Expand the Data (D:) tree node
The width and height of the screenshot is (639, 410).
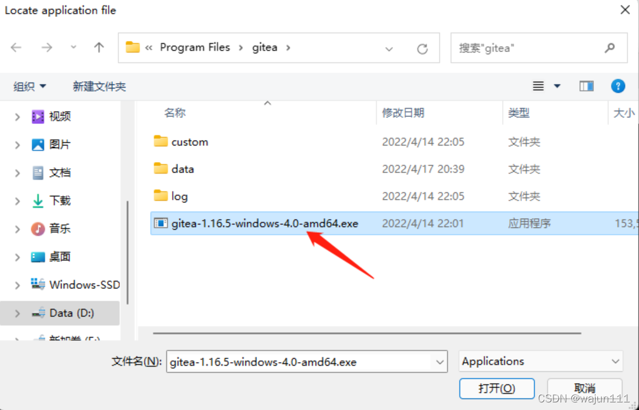pos(17,313)
